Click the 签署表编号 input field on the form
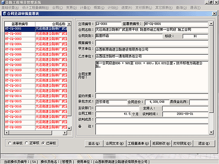219x164 pixels. (x=176, y=24)
